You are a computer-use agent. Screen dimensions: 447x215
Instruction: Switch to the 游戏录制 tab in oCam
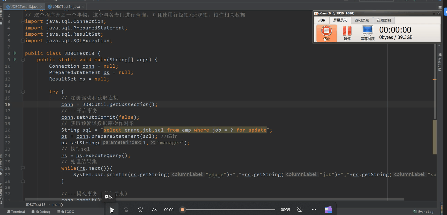(x=362, y=20)
